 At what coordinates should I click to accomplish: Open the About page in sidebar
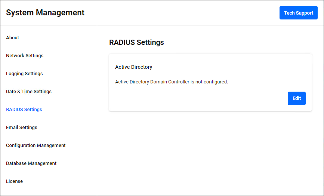point(13,38)
